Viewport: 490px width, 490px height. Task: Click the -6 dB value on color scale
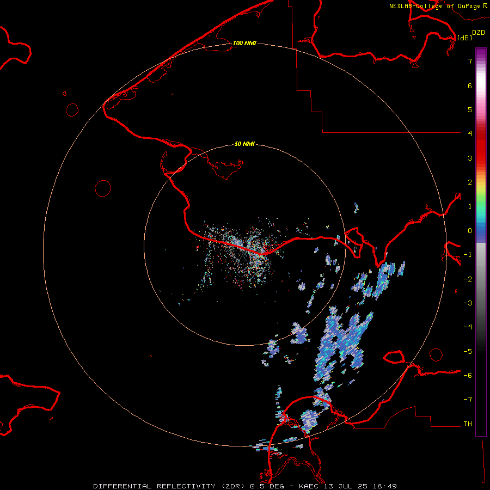pos(468,376)
